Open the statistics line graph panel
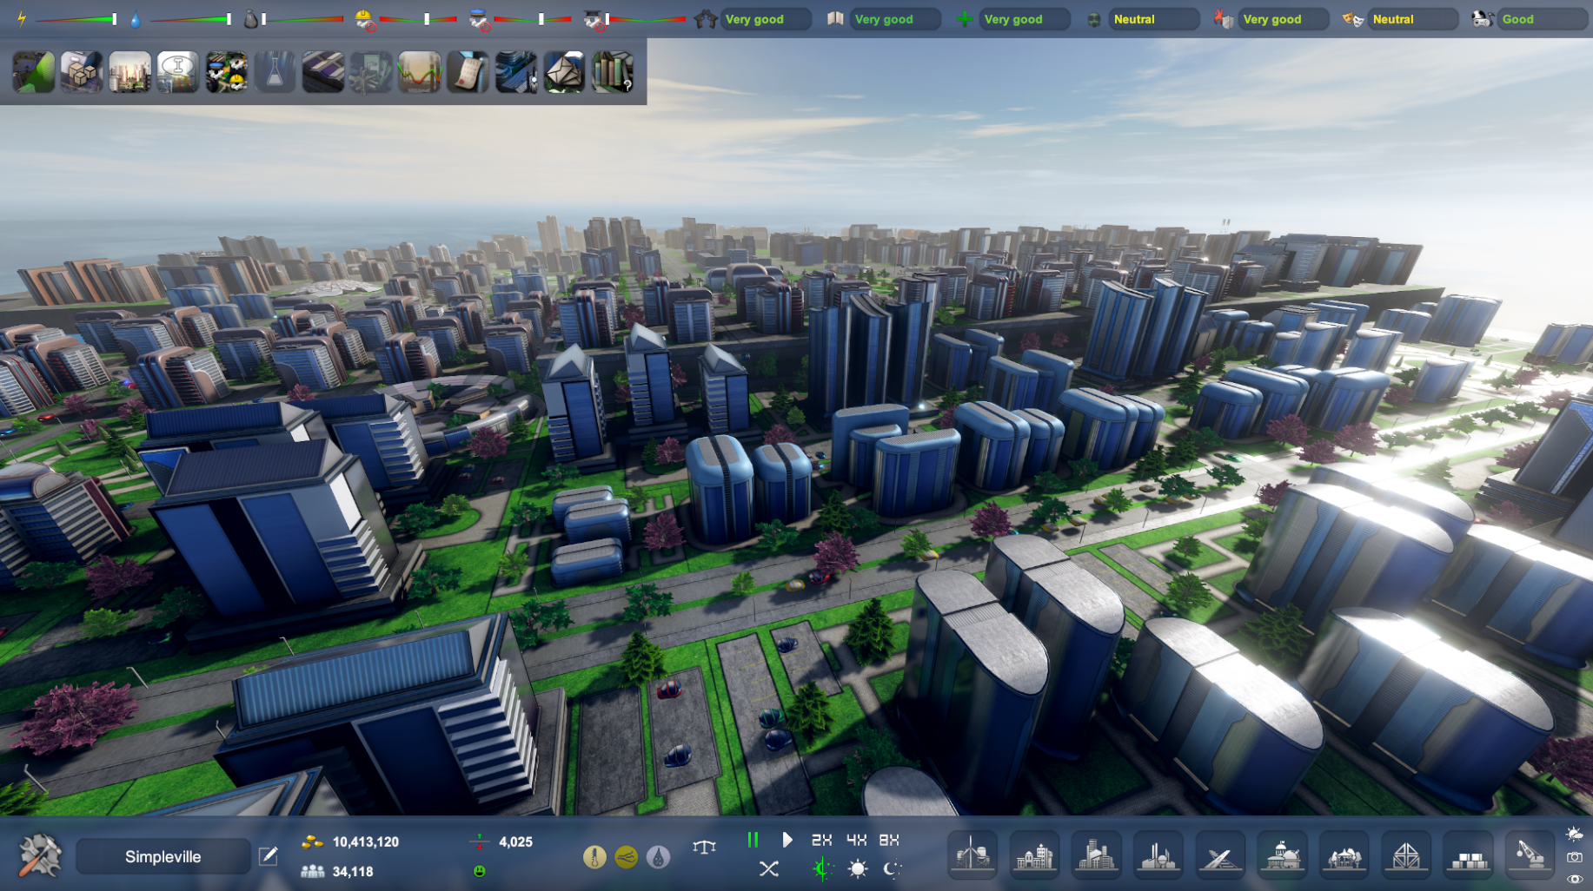The image size is (1593, 891). (420, 71)
